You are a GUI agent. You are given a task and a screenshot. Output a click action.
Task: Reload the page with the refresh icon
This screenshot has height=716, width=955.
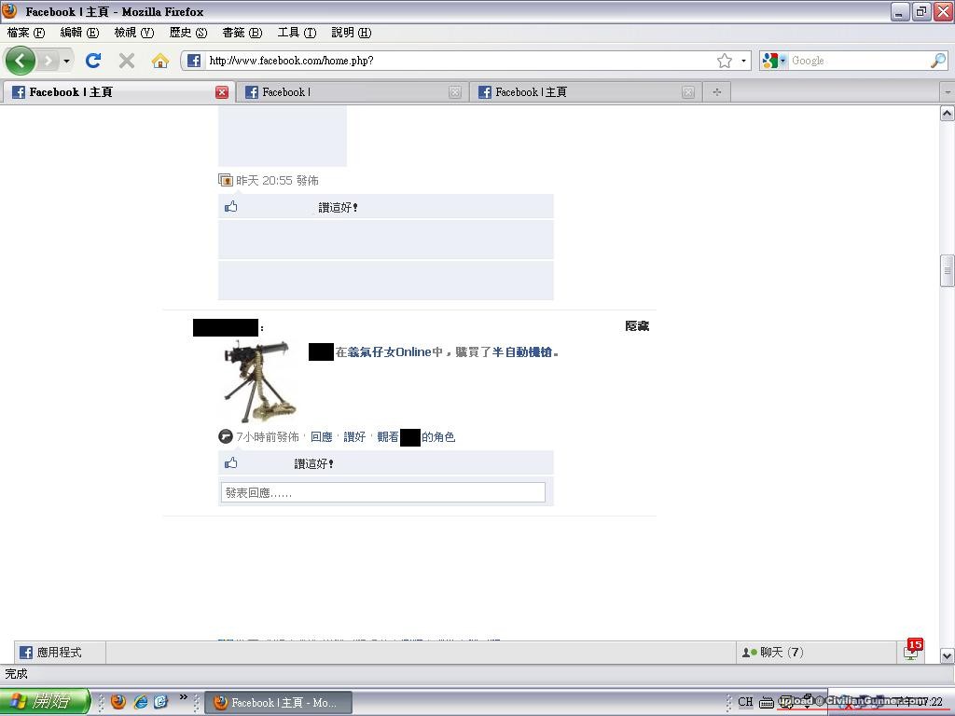pos(93,61)
